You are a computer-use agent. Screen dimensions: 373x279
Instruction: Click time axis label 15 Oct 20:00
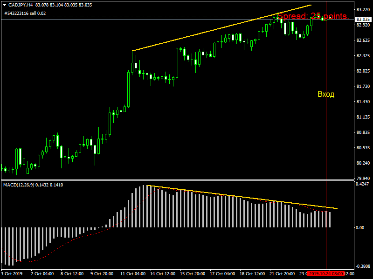193,274
